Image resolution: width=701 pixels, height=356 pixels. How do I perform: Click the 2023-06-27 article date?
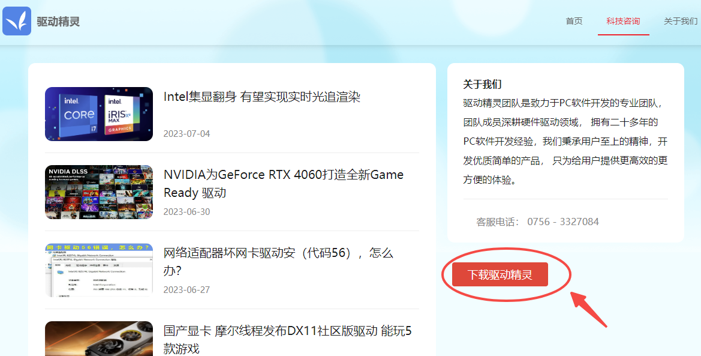tap(186, 289)
